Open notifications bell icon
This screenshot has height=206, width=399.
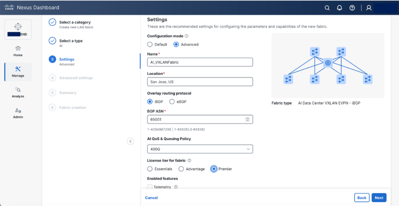click(340, 8)
